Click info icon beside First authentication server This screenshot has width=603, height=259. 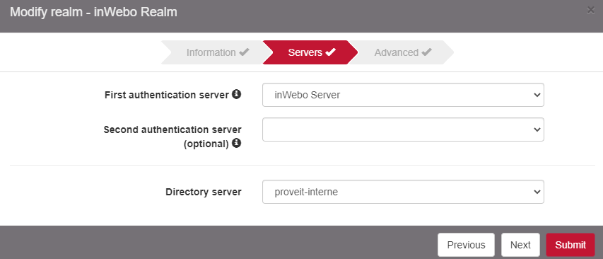point(237,94)
